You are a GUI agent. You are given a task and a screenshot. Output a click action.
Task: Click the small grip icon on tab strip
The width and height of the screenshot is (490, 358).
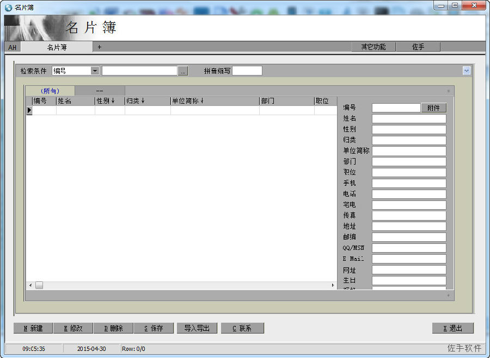(449, 91)
